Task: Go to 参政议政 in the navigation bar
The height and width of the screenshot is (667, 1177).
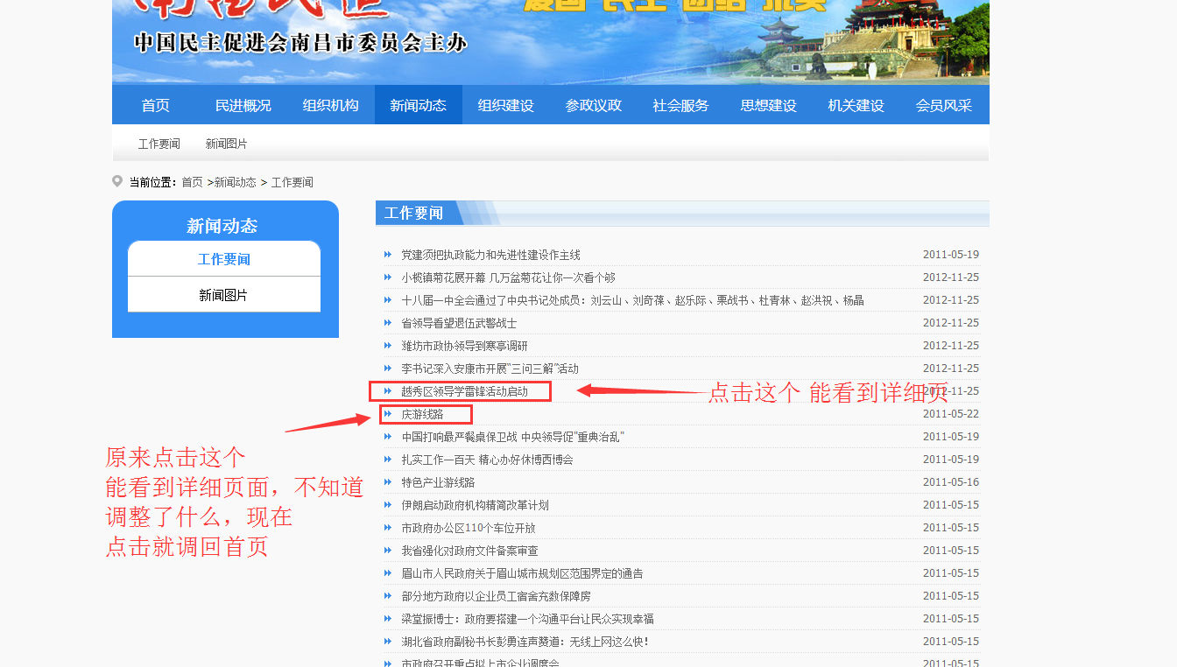Action: coord(594,105)
